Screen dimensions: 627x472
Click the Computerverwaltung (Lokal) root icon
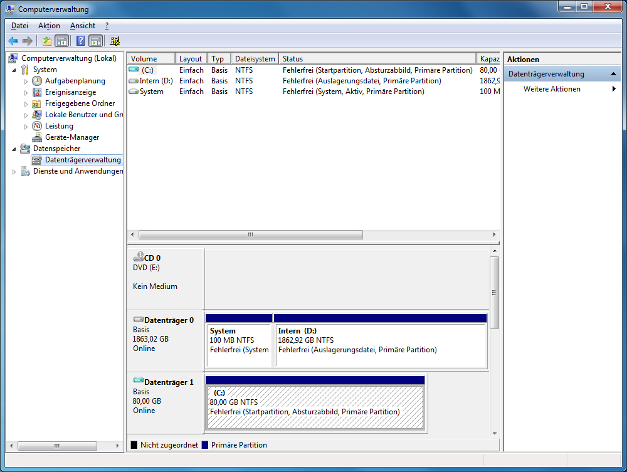13,58
